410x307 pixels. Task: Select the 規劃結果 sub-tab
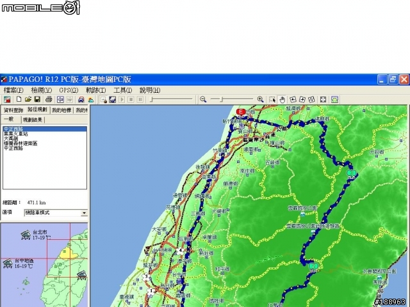point(33,120)
